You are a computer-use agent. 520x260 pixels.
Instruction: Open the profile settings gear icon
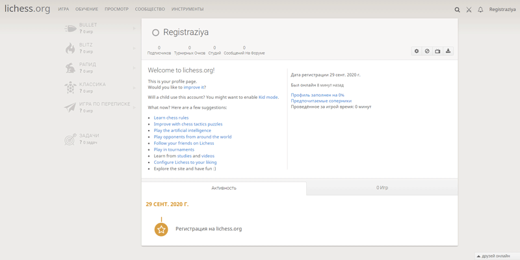click(x=417, y=51)
